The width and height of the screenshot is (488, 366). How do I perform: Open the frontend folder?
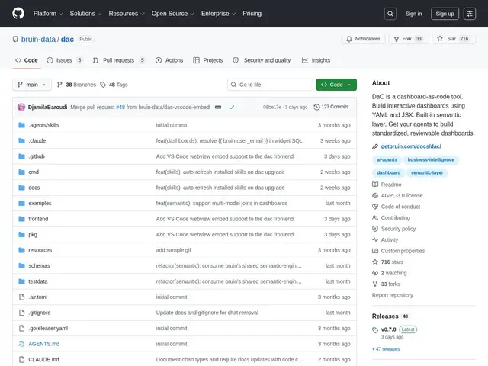[38, 219]
